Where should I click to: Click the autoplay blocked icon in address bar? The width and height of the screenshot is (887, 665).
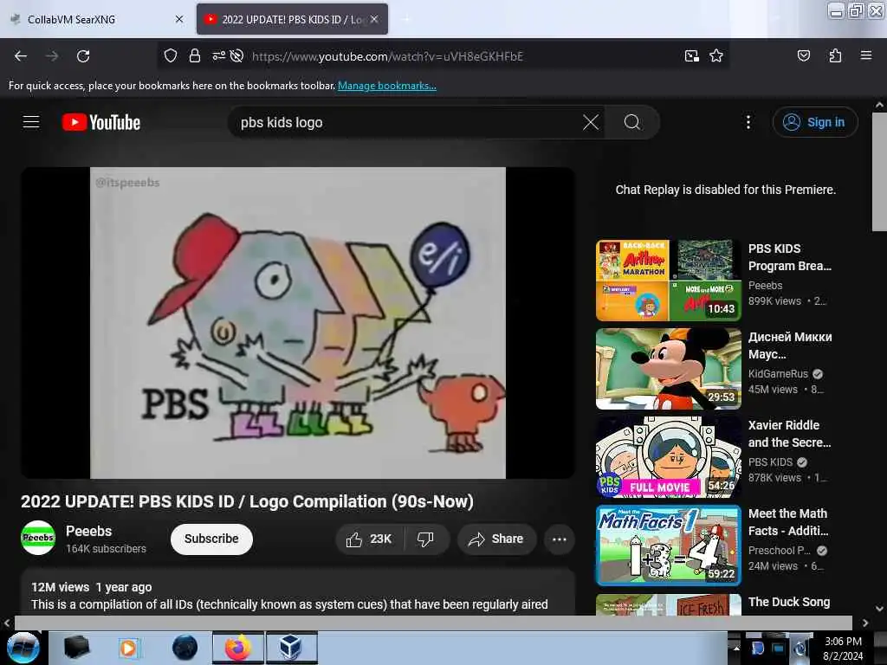pos(237,56)
